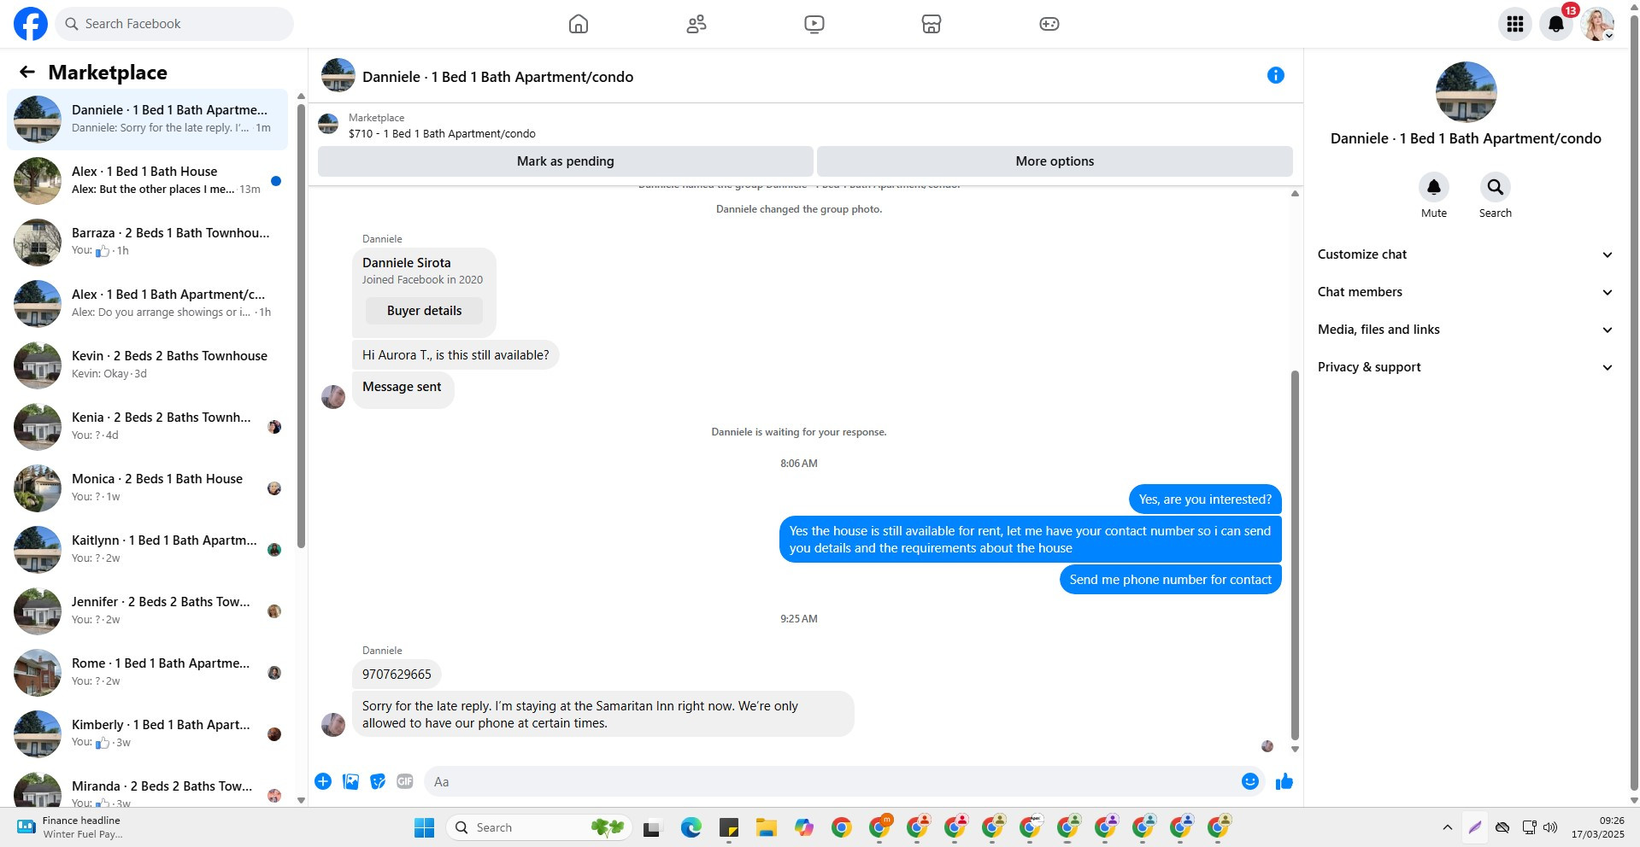Image resolution: width=1640 pixels, height=847 pixels.
Task: Click 'Yes, are you interested?' message bubble
Action: click(x=1205, y=499)
